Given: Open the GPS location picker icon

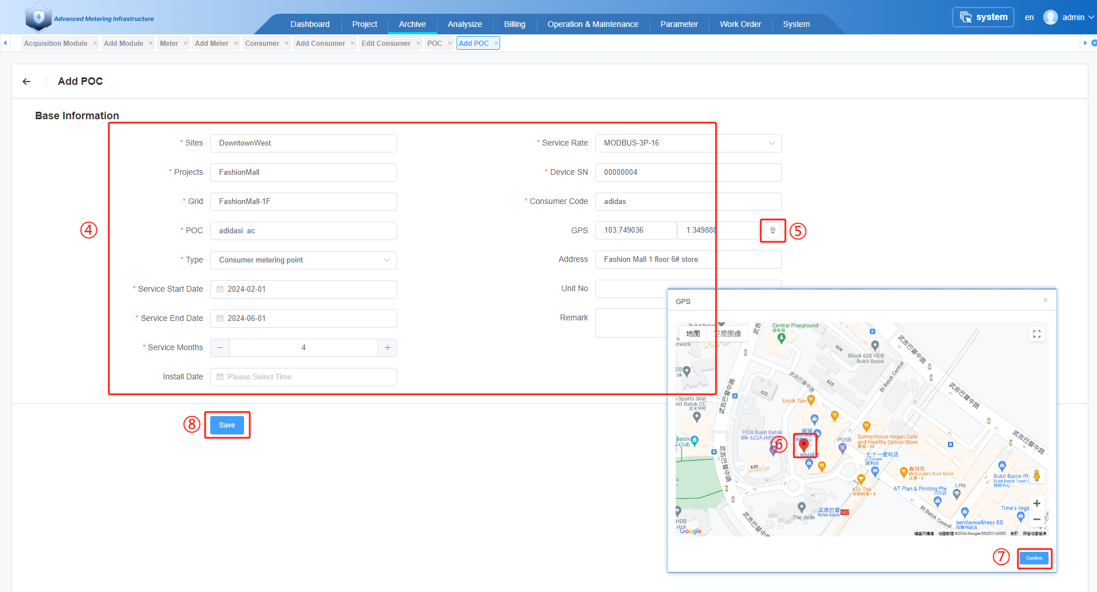Looking at the screenshot, I should 773,230.
